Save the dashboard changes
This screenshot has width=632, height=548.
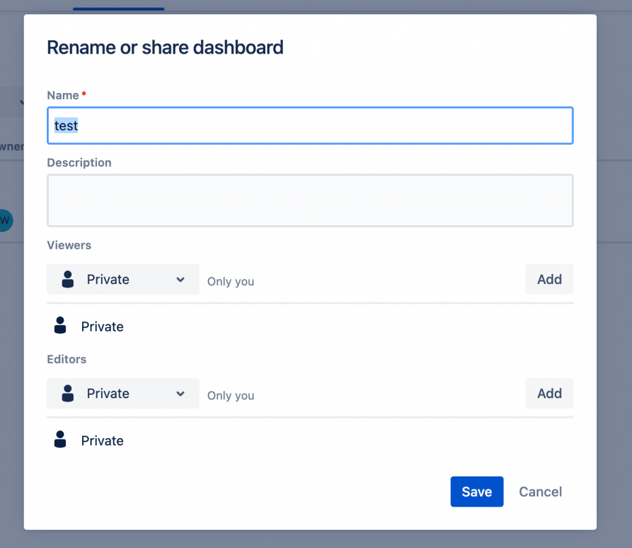pos(476,492)
